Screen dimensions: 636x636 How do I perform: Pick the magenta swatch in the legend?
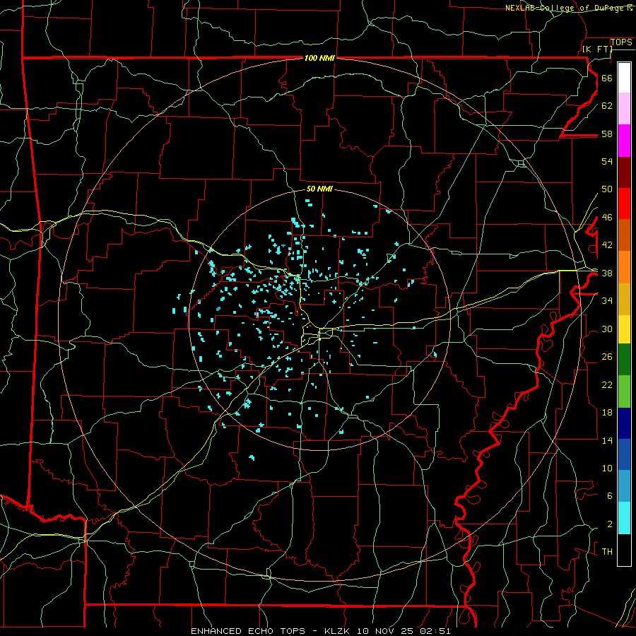pyautogui.click(x=624, y=141)
